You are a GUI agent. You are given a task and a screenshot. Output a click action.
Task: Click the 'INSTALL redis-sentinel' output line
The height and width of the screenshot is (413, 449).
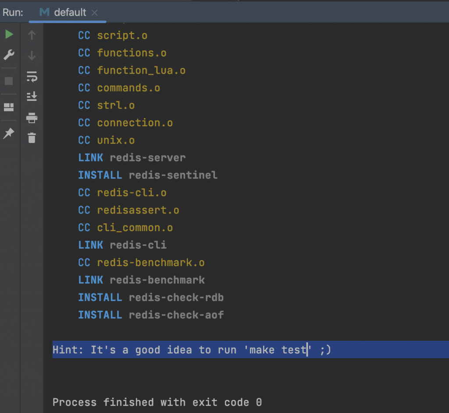pos(147,175)
